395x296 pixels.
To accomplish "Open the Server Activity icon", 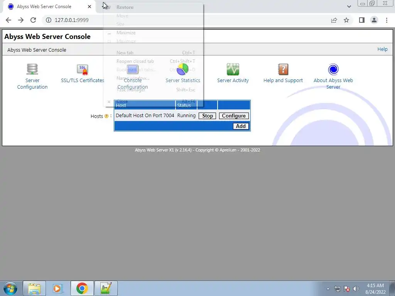I will click(233, 69).
